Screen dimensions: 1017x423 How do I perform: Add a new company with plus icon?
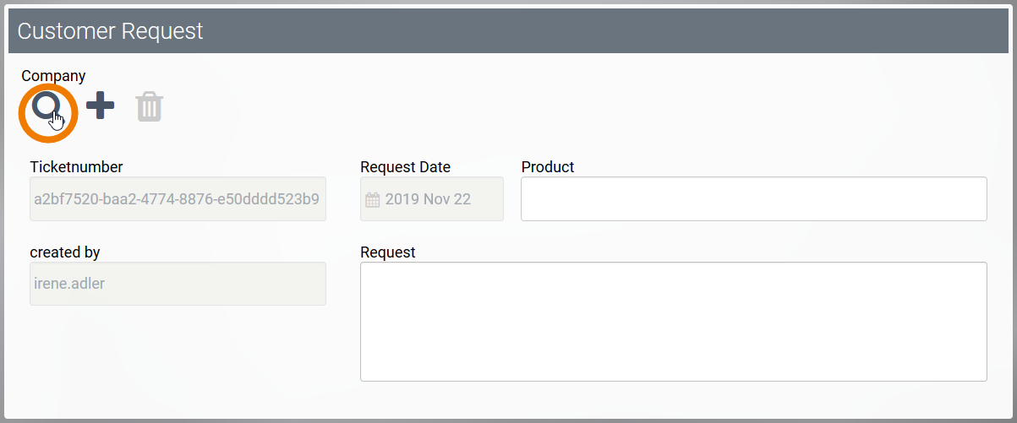click(101, 106)
